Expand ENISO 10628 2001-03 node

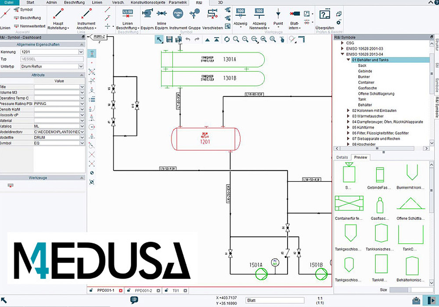click(342, 49)
